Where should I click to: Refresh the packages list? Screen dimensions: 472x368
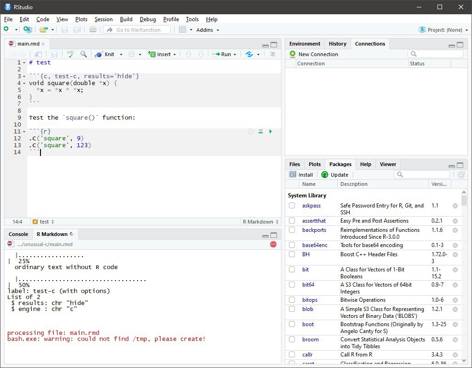click(x=461, y=174)
